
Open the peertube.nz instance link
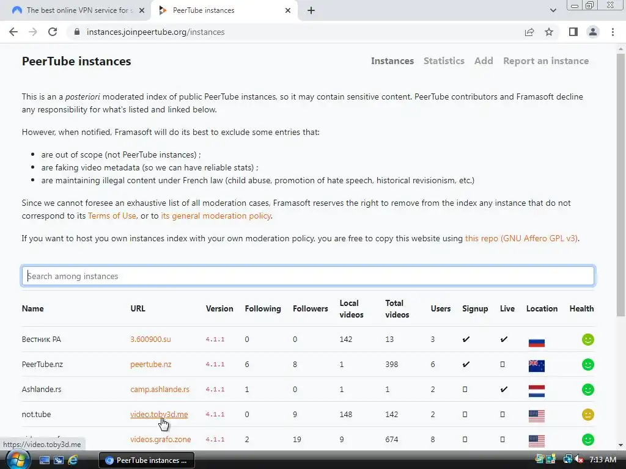click(151, 365)
